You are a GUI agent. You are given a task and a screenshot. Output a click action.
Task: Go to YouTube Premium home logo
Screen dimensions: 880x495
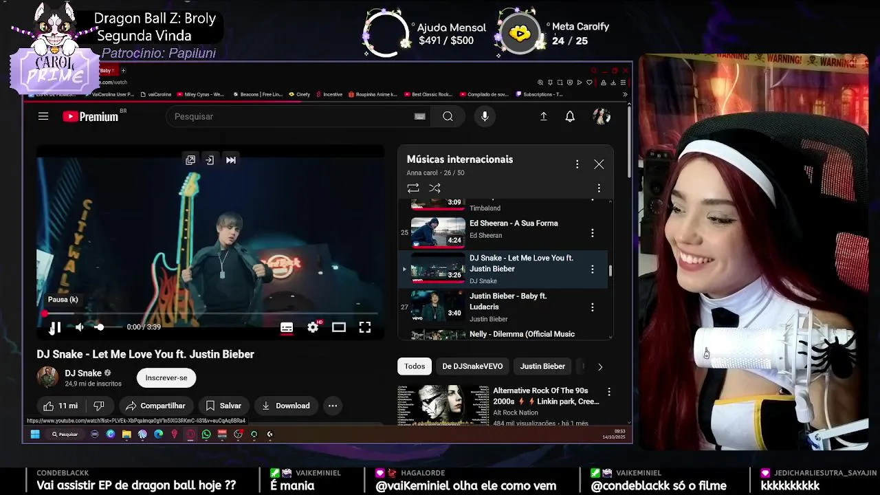[x=91, y=116]
